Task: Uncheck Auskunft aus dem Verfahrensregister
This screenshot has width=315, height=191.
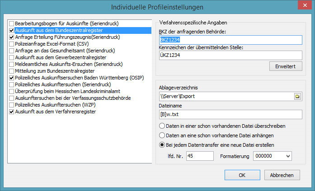Action: click(x=12, y=112)
